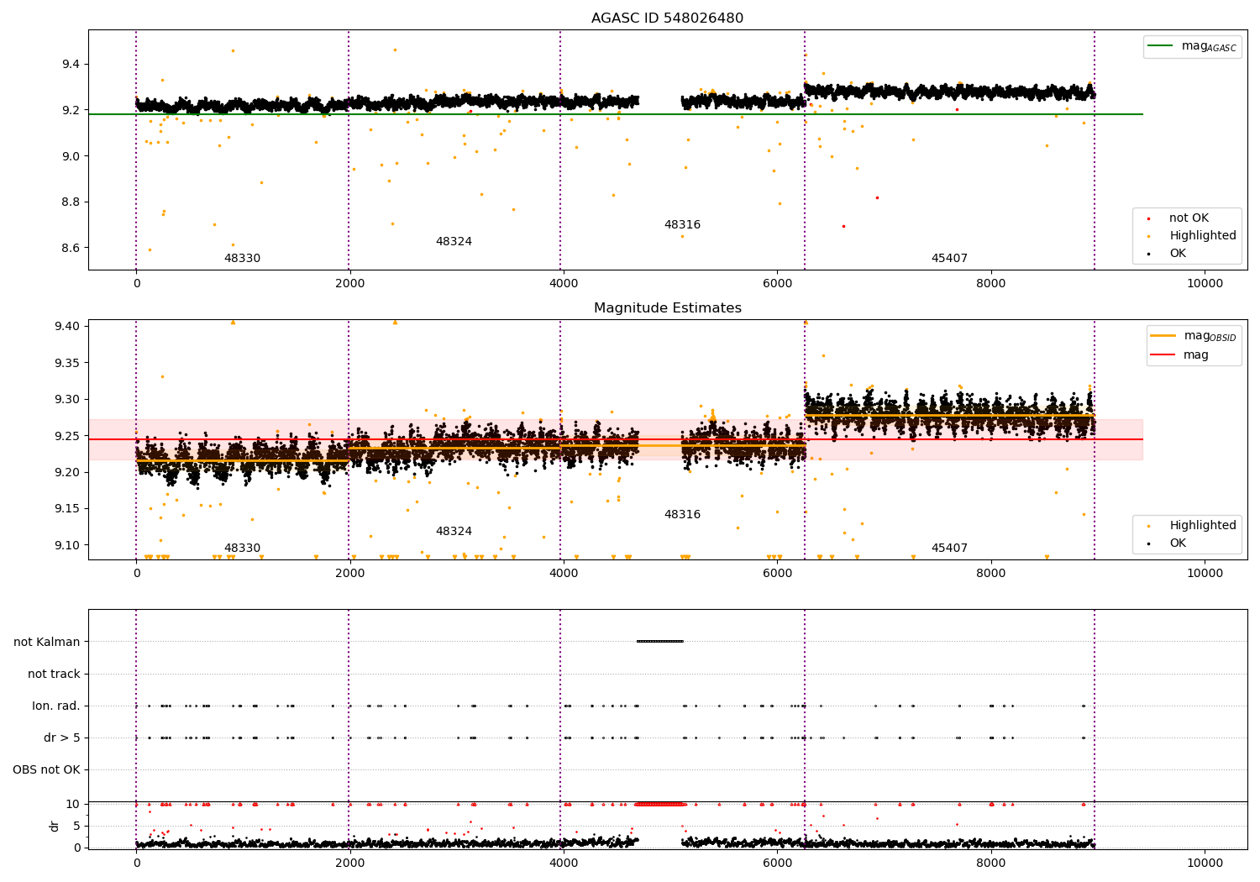This screenshot has width=1260, height=882.
Task: Click the 10 tick label on dr axis
Action: click(x=73, y=805)
